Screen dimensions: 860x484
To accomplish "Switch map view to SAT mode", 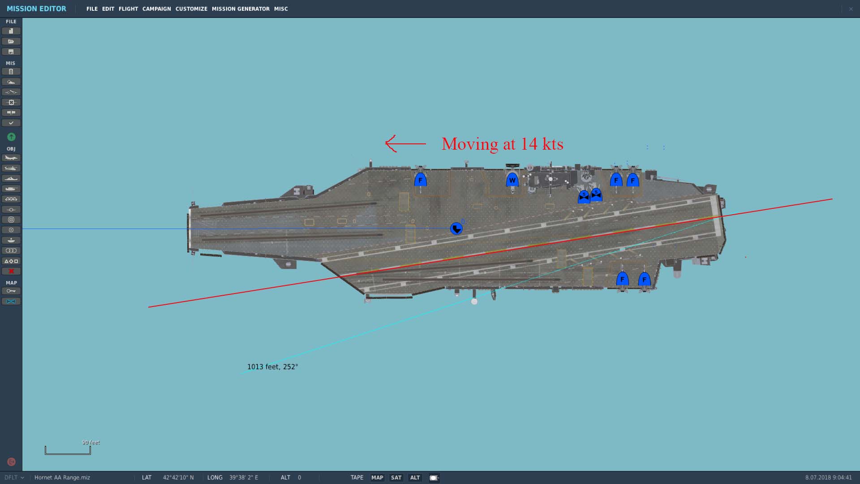I will pyautogui.click(x=396, y=478).
